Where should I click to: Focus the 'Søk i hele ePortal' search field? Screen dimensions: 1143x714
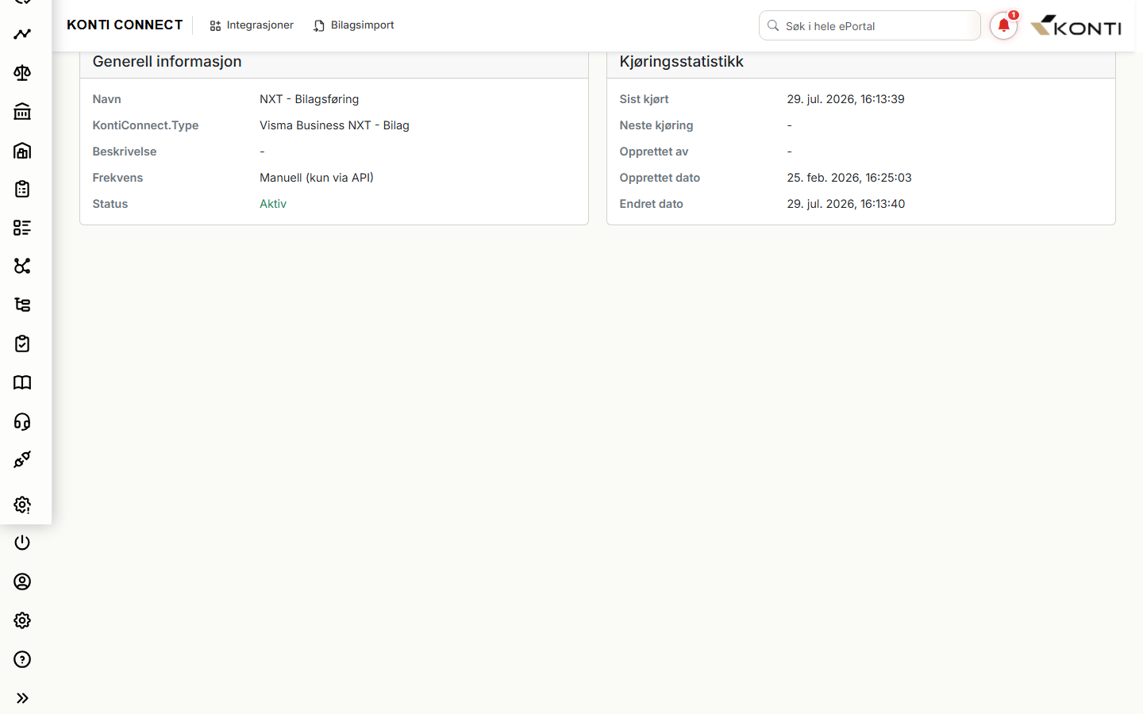pos(870,25)
